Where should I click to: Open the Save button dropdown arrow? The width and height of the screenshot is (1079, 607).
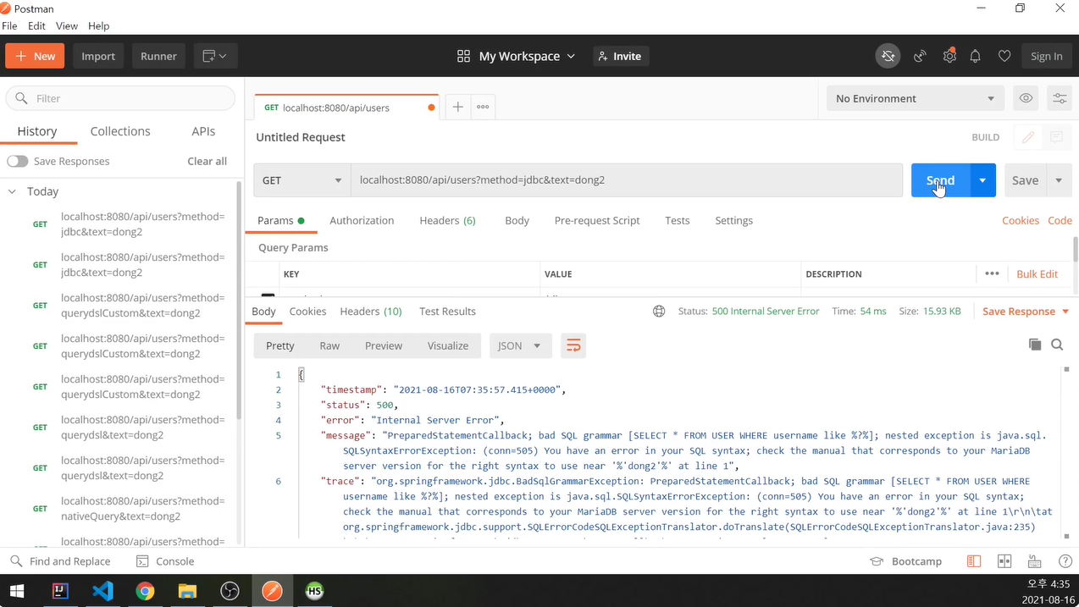(x=1059, y=180)
